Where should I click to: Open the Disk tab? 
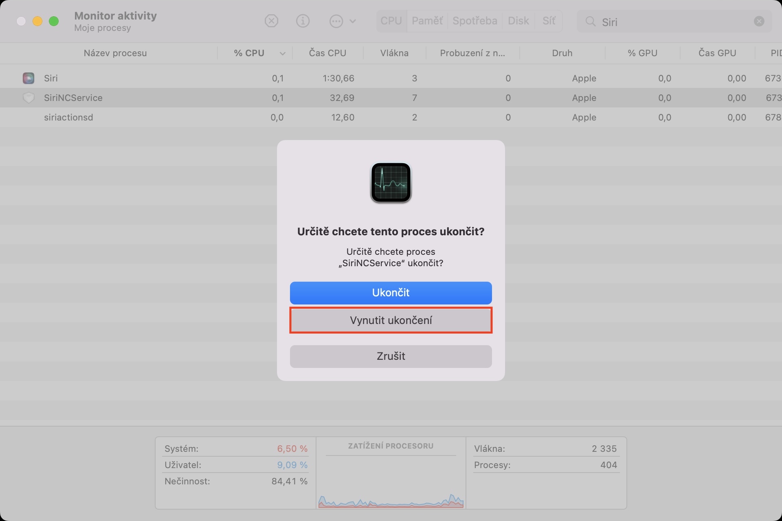coord(518,21)
